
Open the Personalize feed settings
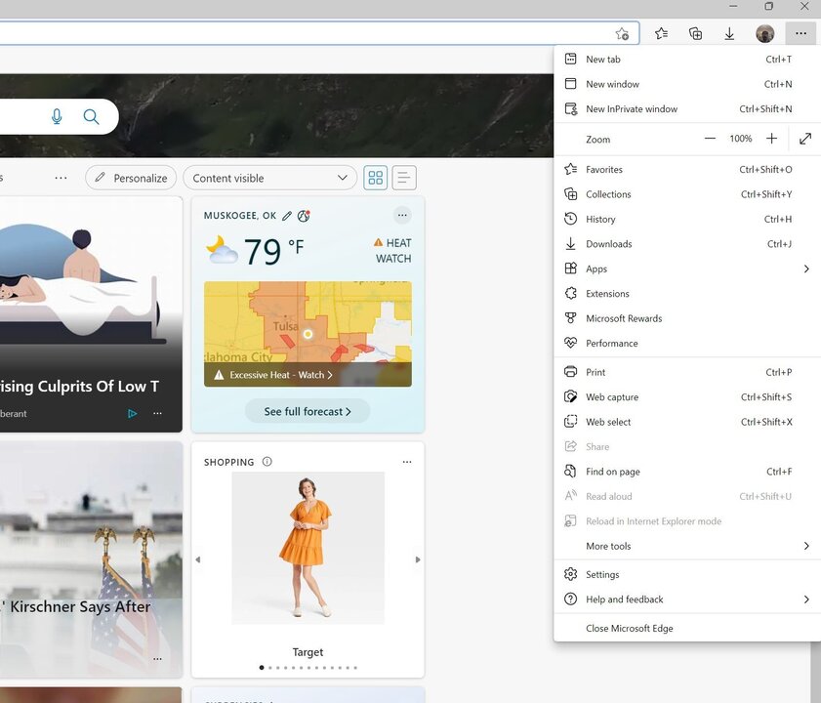[130, 178]
